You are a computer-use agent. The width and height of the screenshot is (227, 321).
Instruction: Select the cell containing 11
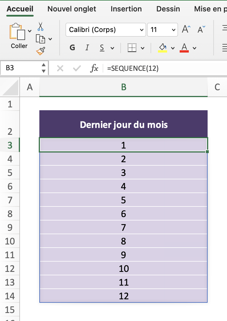coord(123,282)
